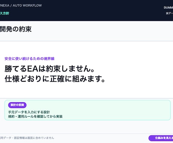Click the headline 勝てるEAは約束しません。
This screenshot has width=173, height=143.
[50, 69]
